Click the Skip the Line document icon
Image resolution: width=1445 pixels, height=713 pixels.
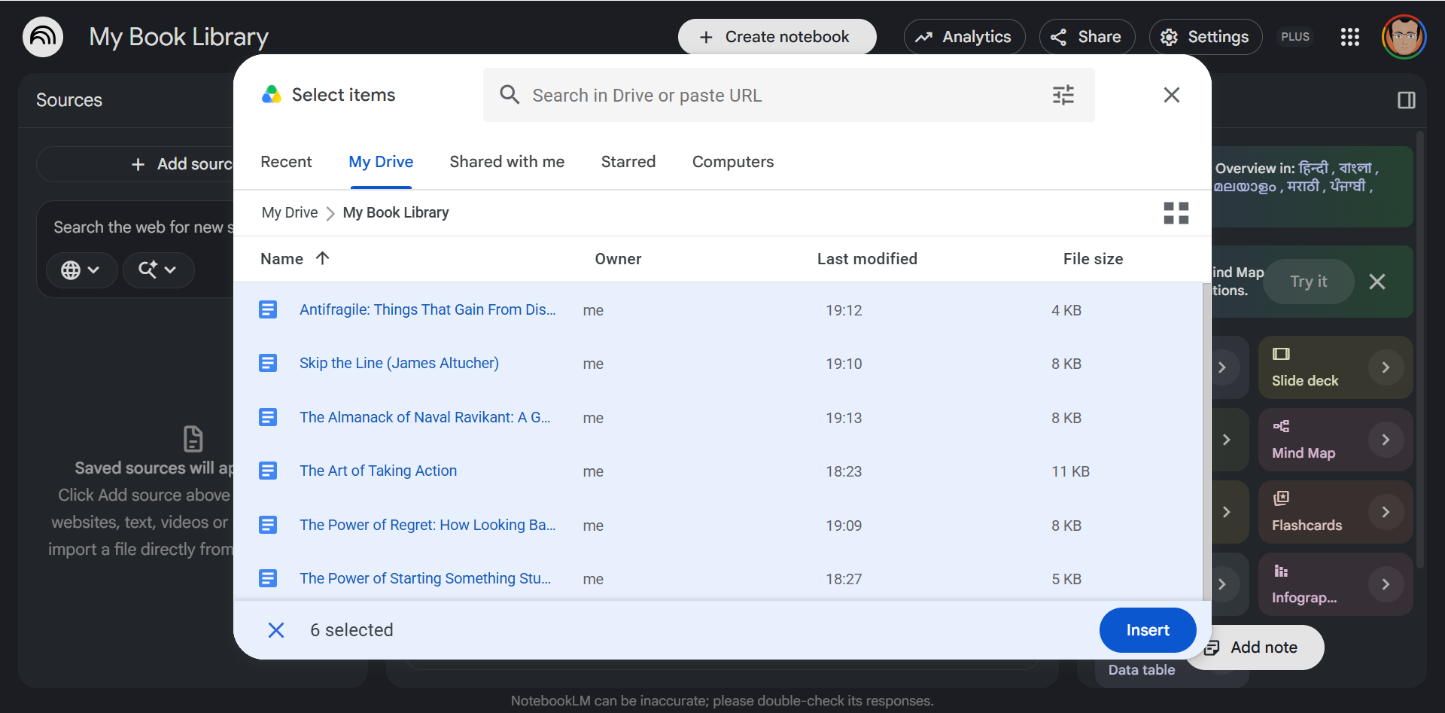268,364
